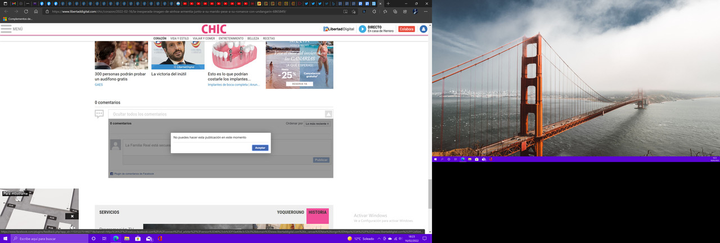
Task: Click the weather '12°C Soleado' widget
Action: (361, 238)
